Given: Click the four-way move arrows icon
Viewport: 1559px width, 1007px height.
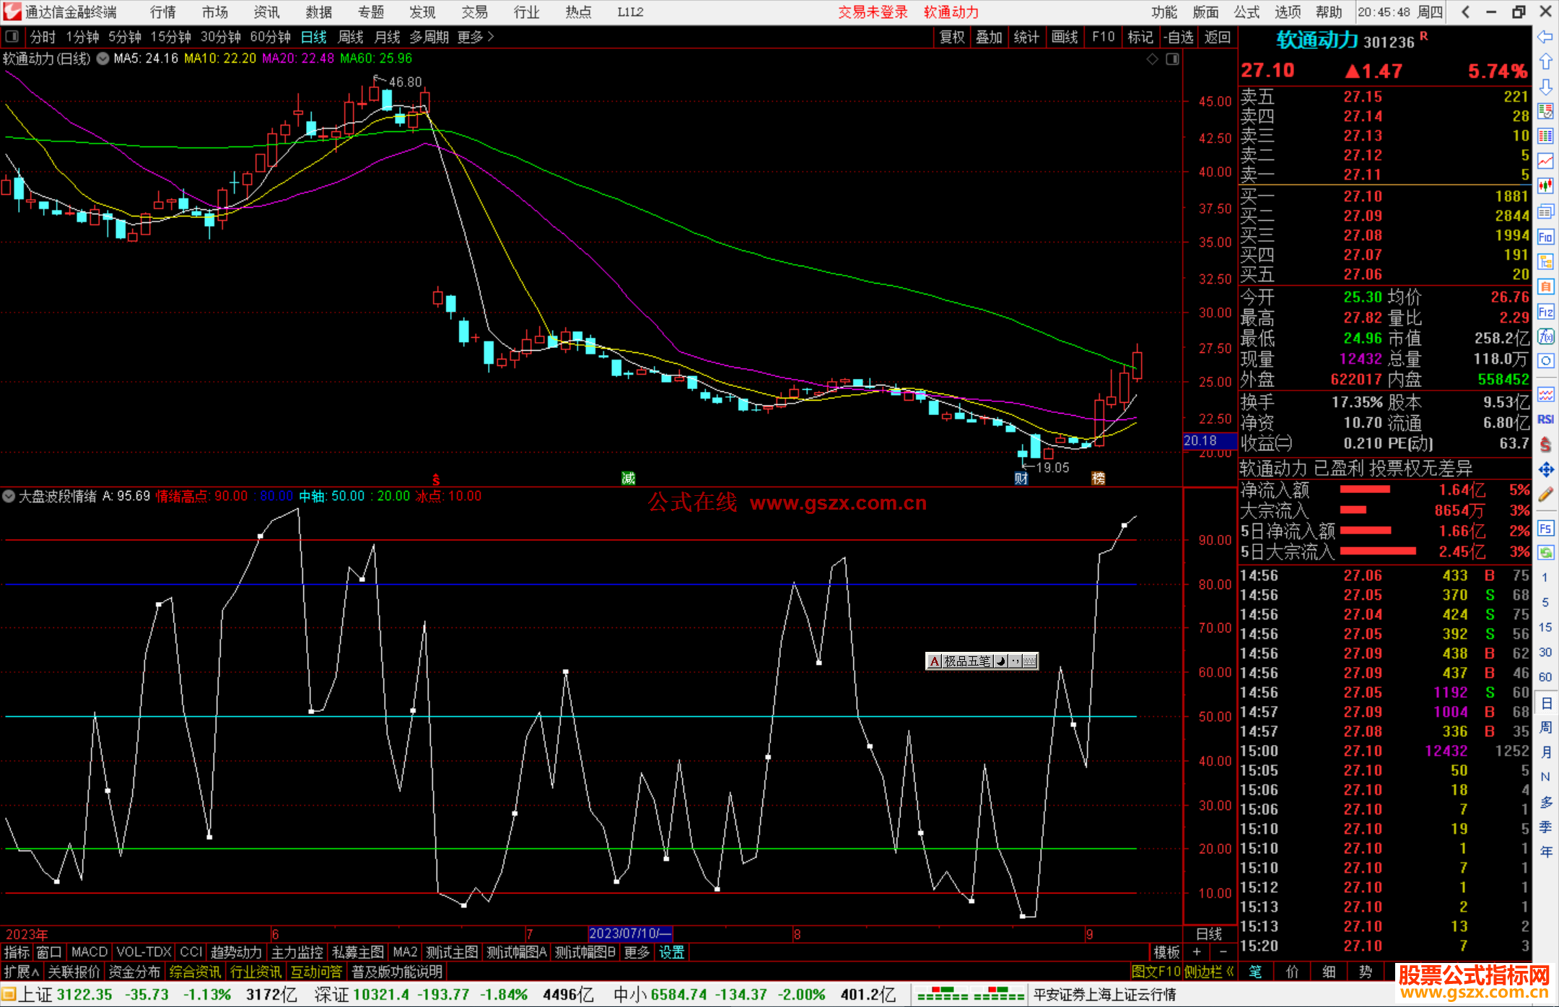Looking at the screenshot, I should [1545, 470].
